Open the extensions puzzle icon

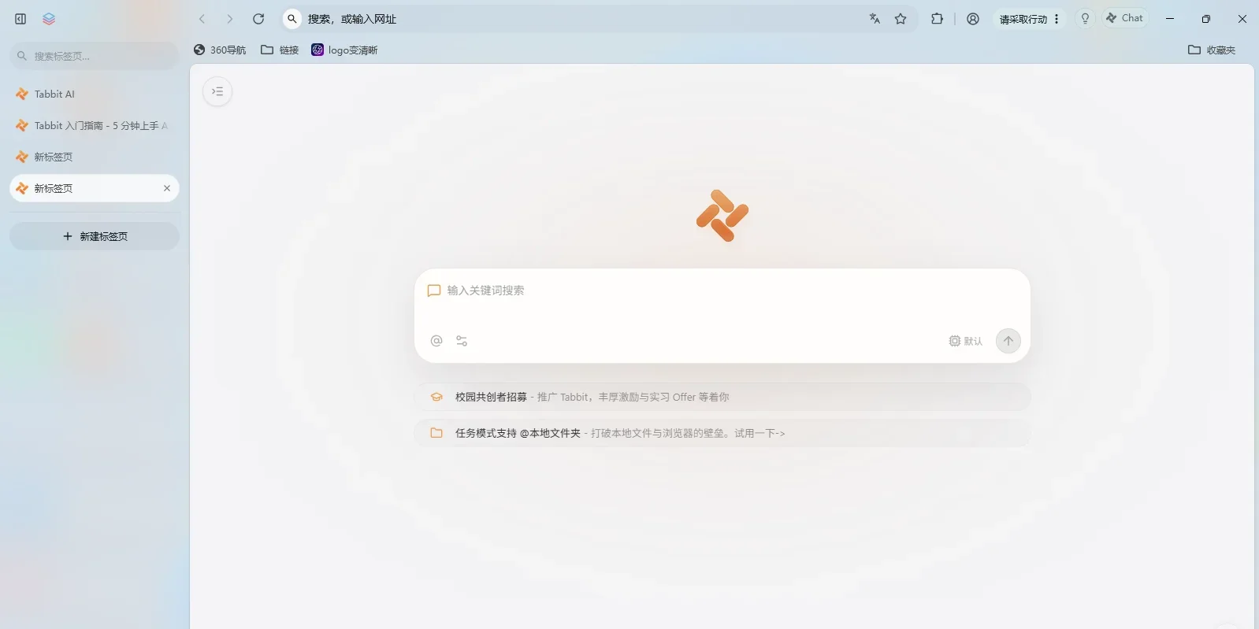[x=937, y=19]
